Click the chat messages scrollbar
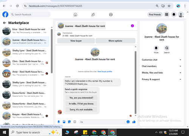Viewport: 189px width, 136px height. pos(135,82)
